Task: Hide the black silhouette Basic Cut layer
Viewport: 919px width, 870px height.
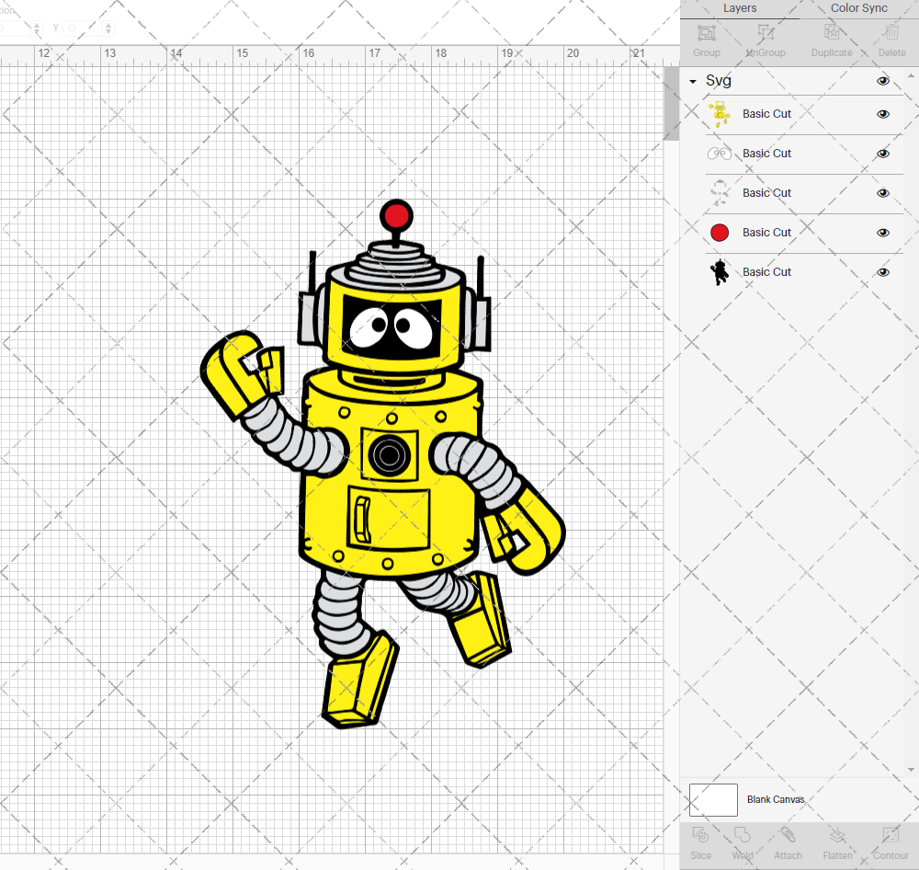Action: 882,272
